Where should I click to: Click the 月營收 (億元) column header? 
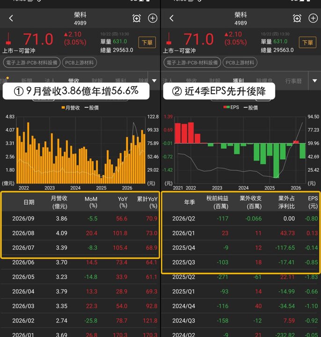coord(59,202)
